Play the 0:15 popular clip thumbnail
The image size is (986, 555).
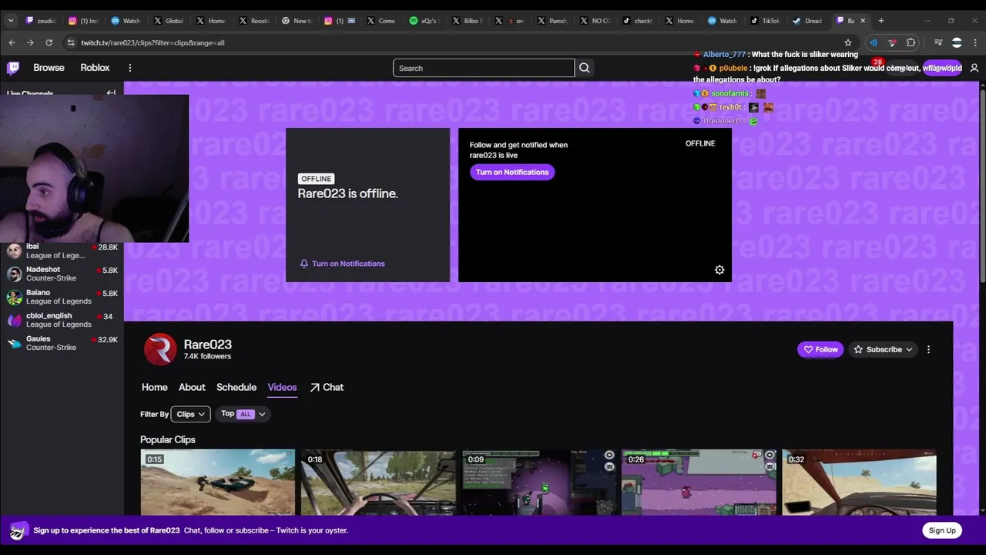(x=217, y=483)
